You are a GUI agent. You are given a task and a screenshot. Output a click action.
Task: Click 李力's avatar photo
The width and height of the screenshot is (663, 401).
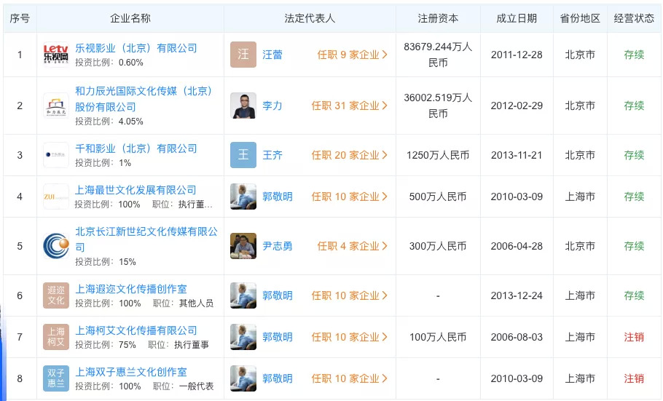pyautogui.click(x=243, y=106)
